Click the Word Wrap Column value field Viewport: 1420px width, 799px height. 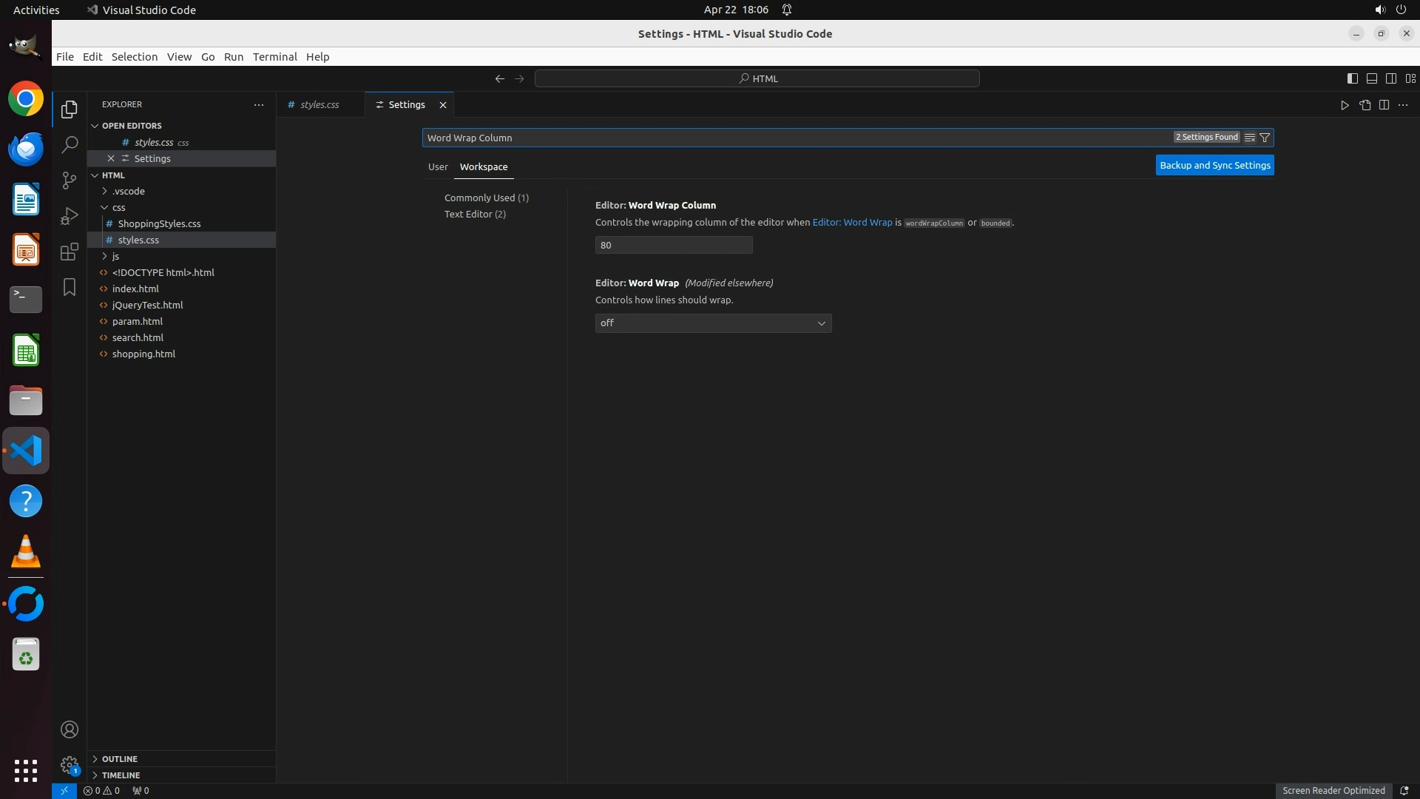tap(673, 246)
